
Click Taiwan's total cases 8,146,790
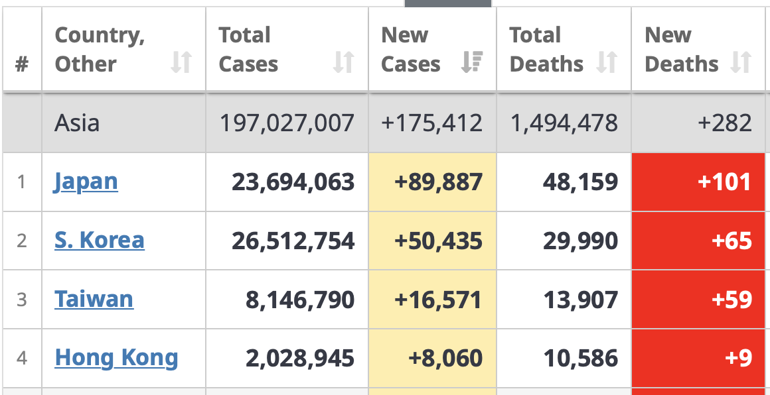click(300, 300)
